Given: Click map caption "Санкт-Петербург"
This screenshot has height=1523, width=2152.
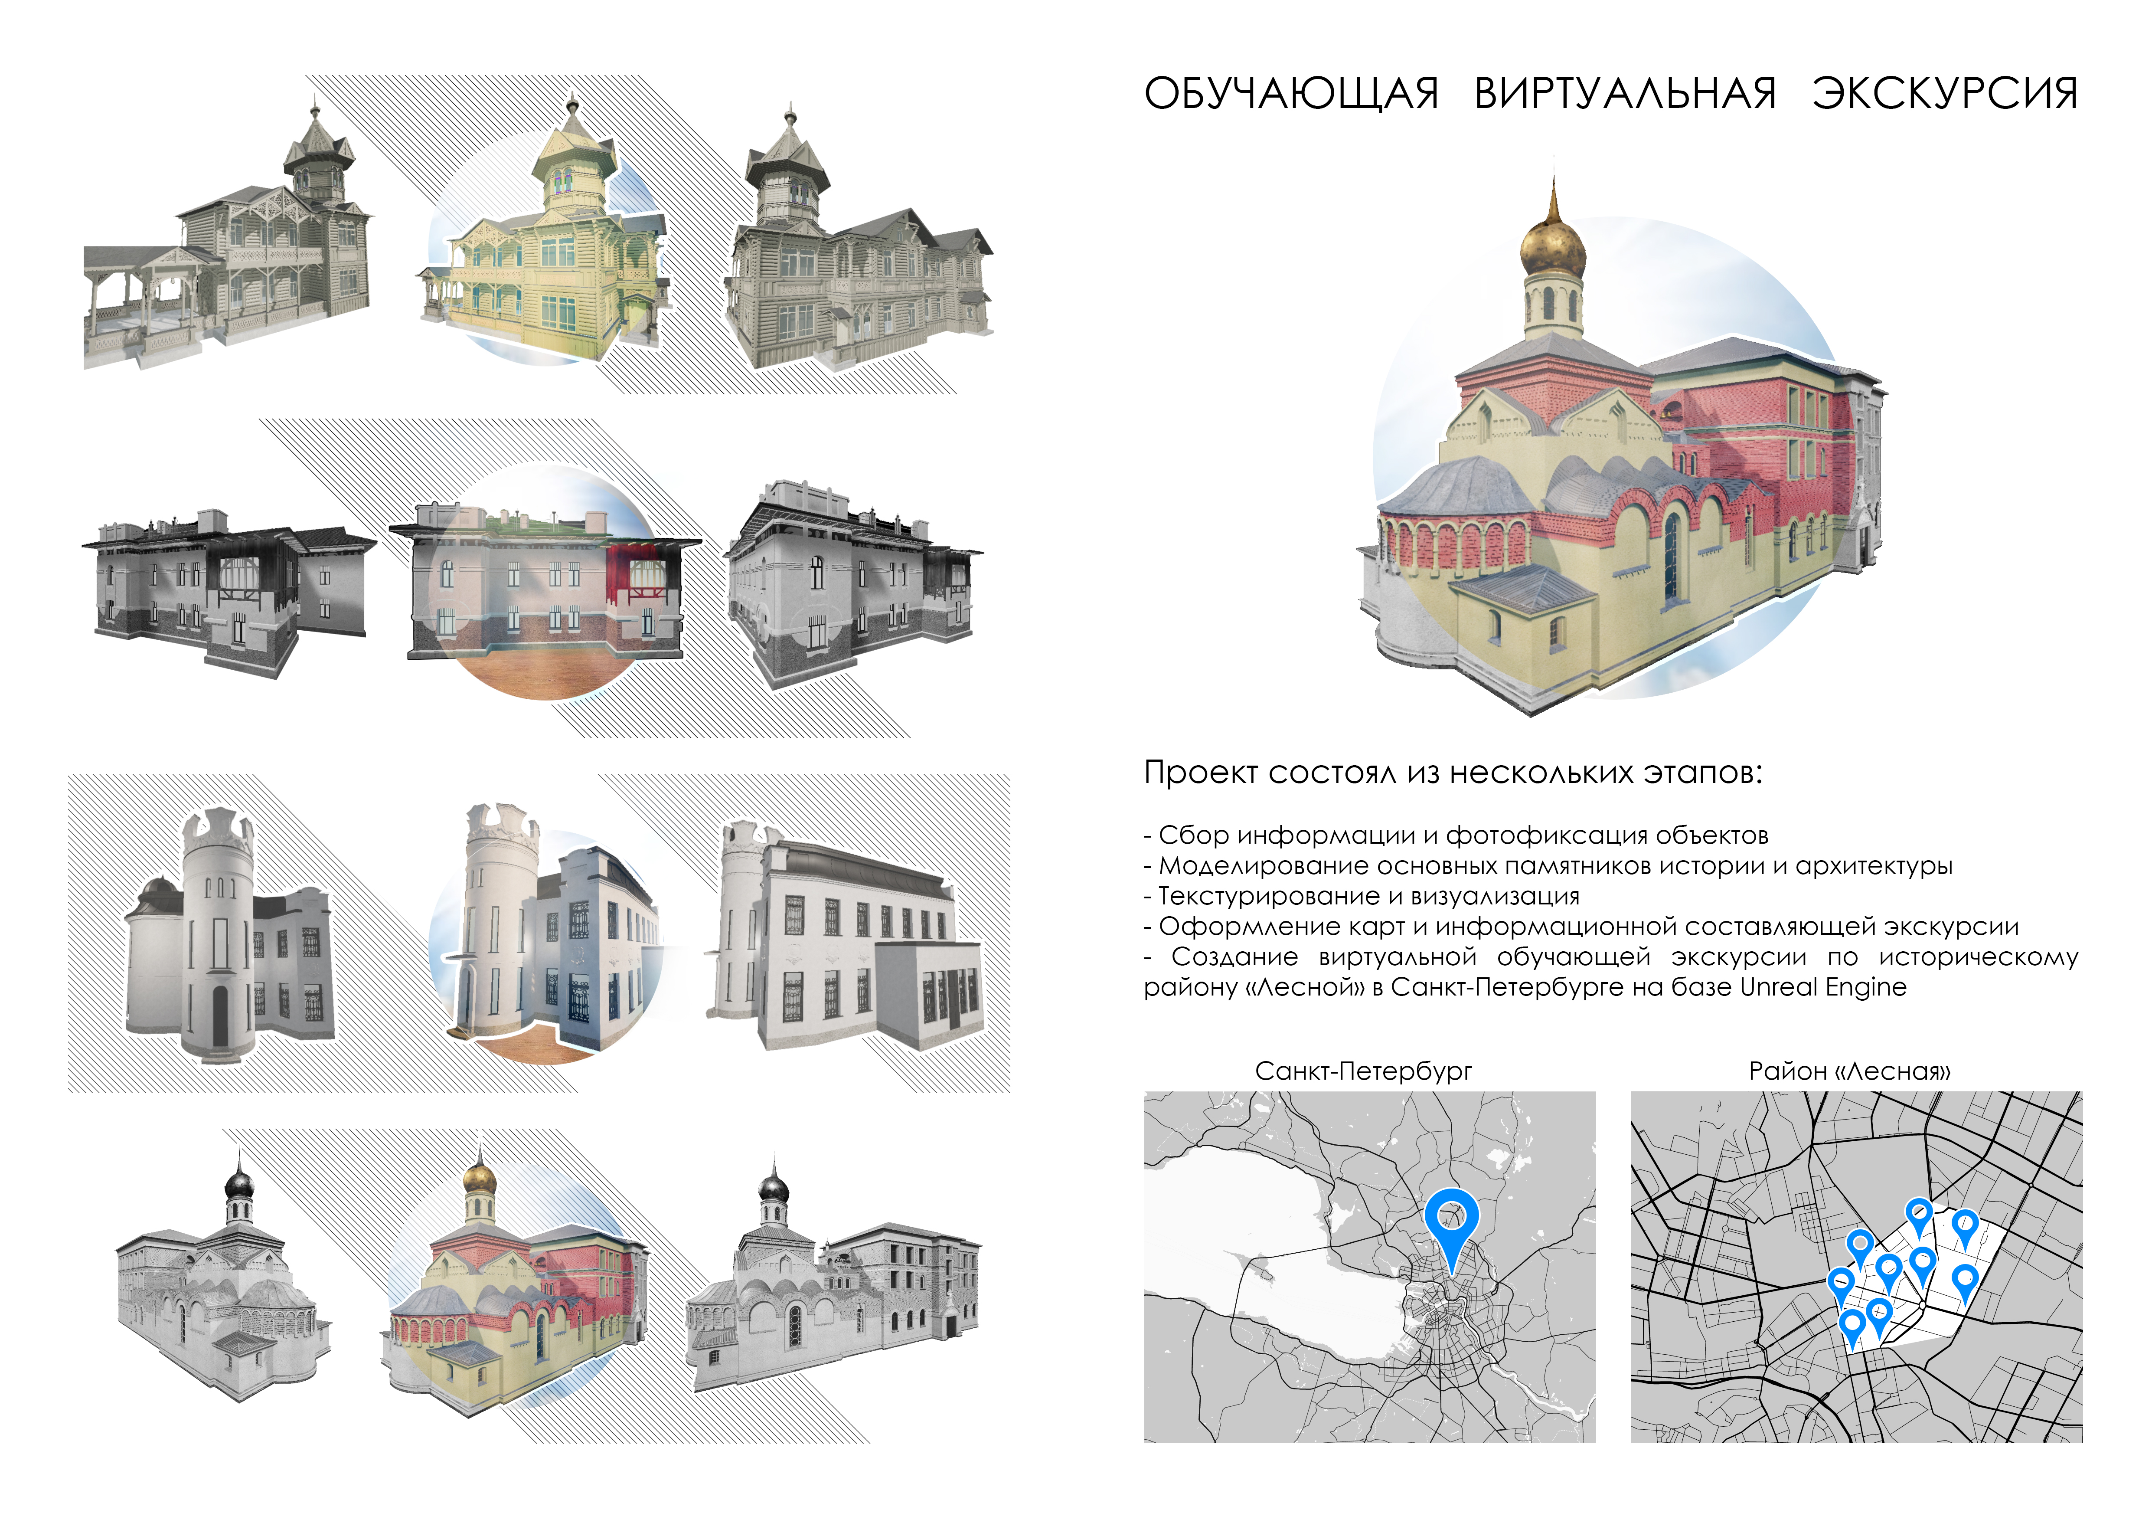Looking at the screenshot, I should (x=1364, y=1071).
